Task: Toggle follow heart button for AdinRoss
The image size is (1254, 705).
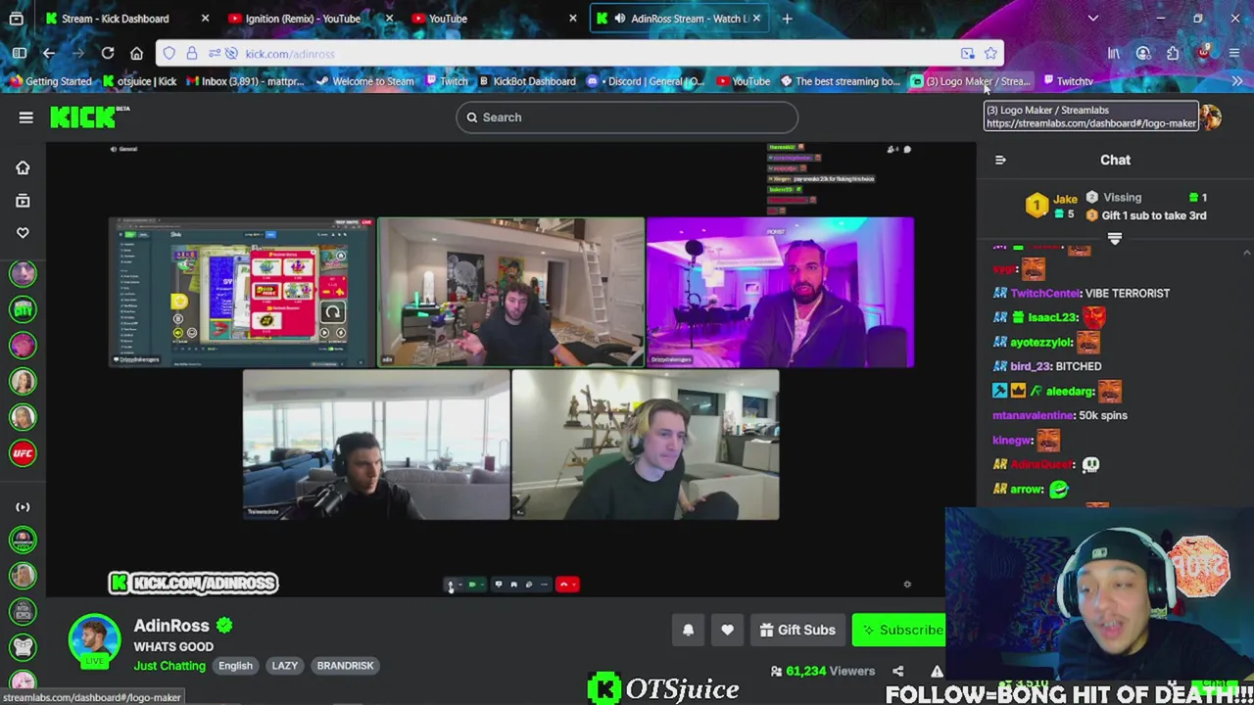Action: pos(727,631)
